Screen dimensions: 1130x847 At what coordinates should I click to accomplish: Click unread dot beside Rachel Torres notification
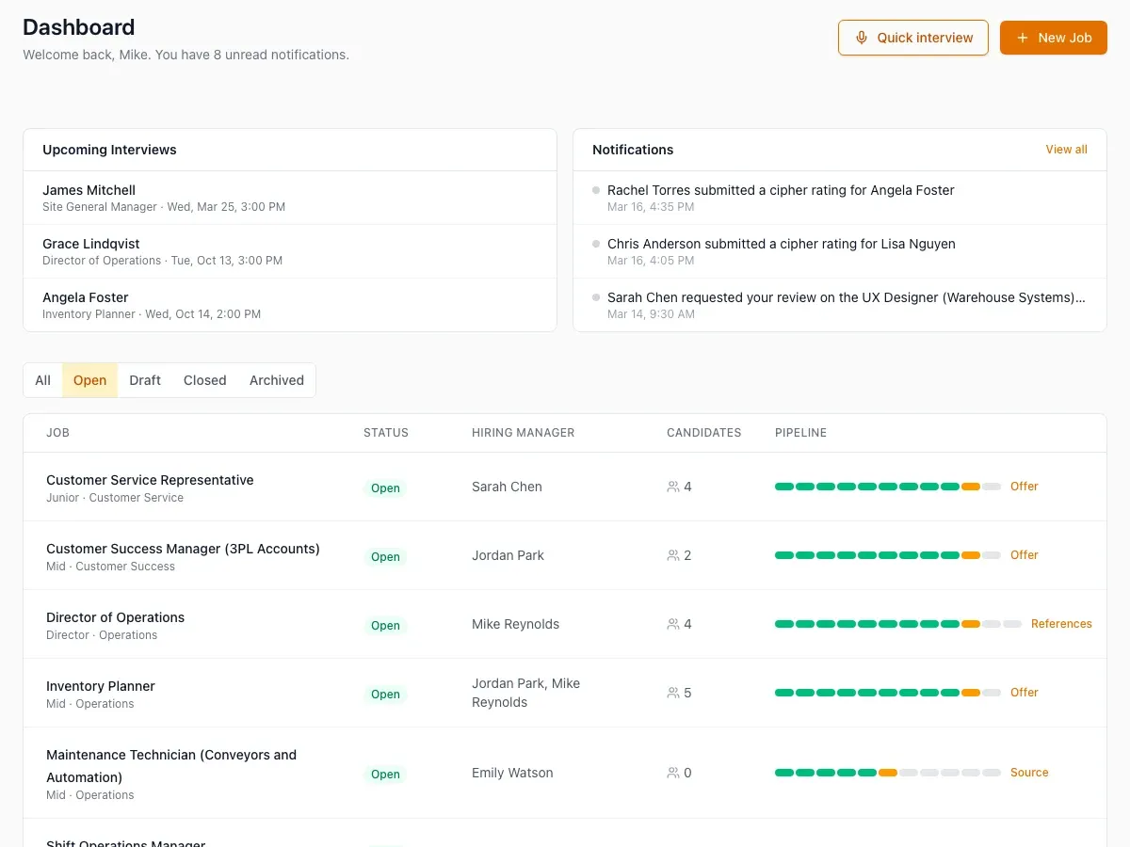(596, 190)
